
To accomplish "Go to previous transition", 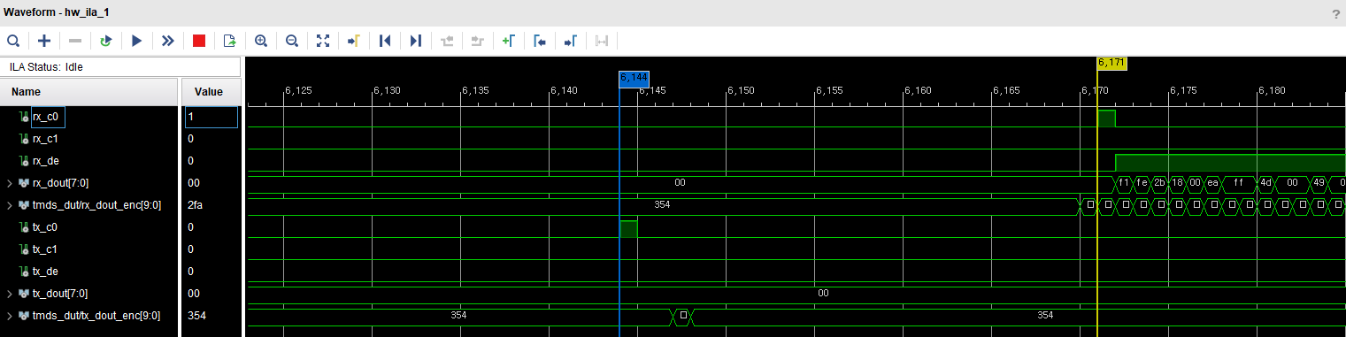I will [x=447, y=41].
